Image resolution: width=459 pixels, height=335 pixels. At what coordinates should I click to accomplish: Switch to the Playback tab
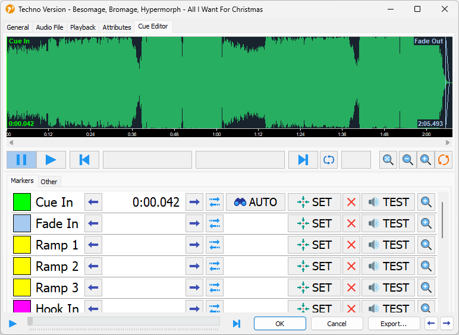(x=83, y=27)
